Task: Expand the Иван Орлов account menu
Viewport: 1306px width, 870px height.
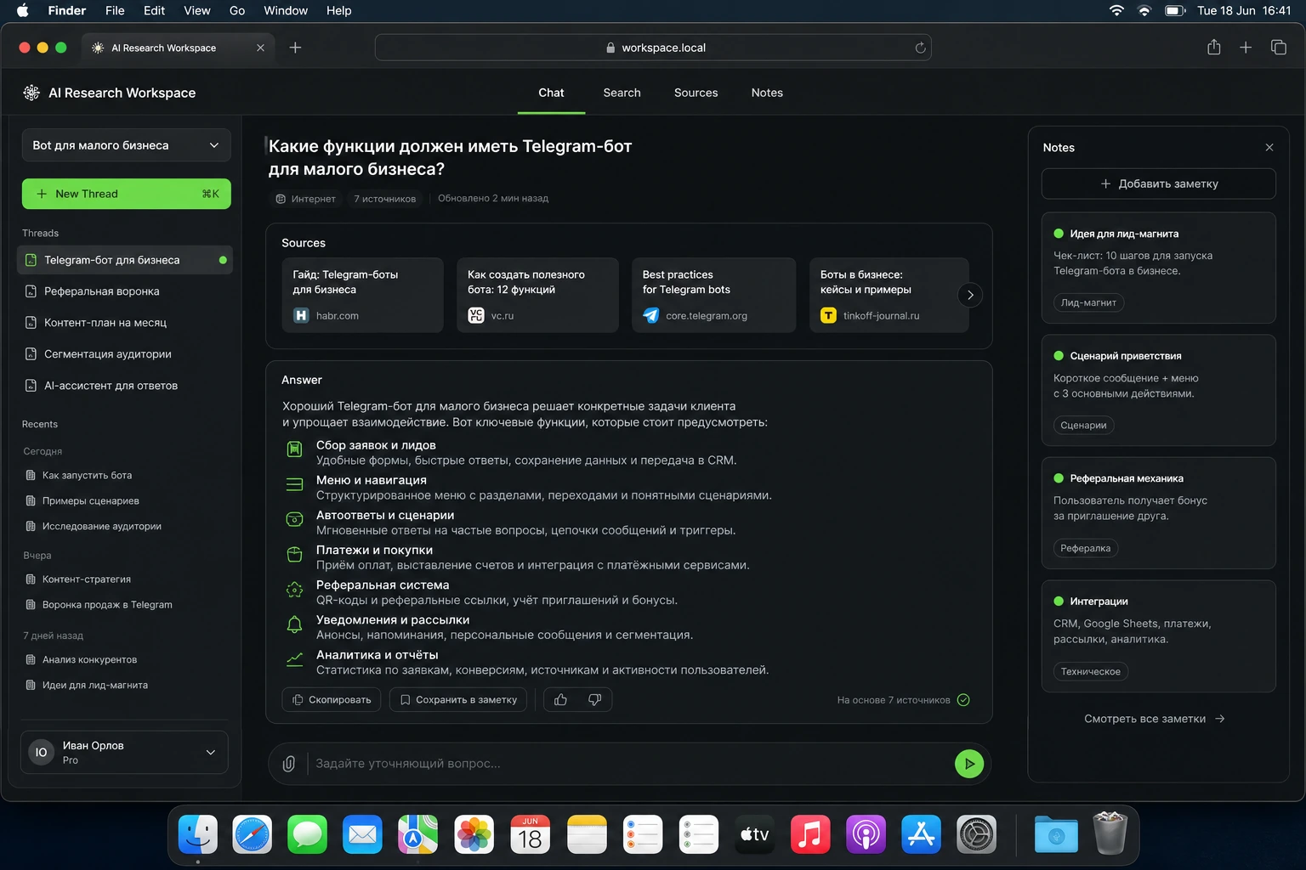Action: click(124, 753)
